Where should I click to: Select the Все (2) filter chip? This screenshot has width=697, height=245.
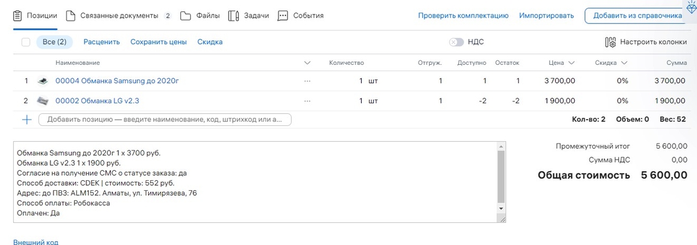tap(55, 42)
